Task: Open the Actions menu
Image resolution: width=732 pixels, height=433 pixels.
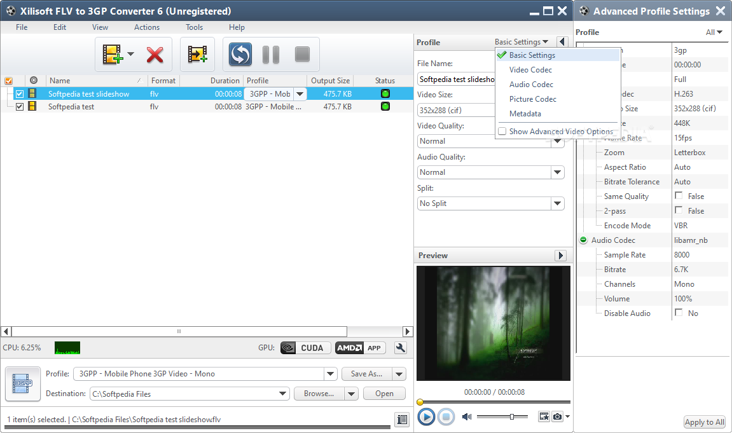Action: click(147, 27)
